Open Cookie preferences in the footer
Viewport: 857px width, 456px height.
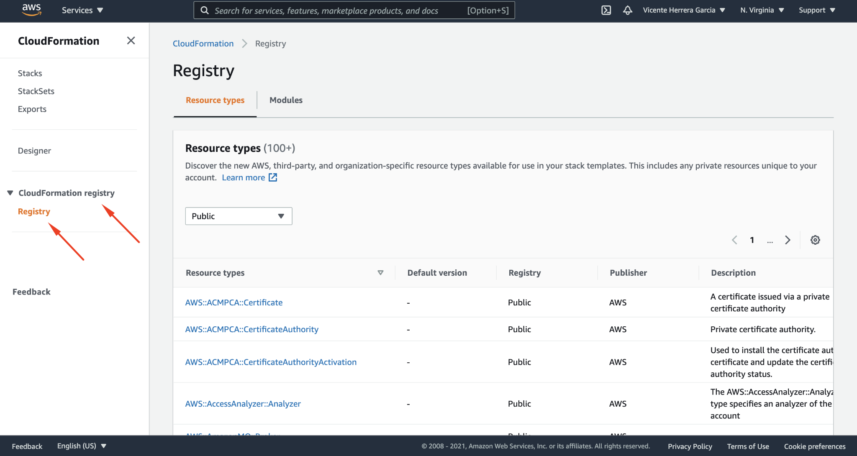pos(815,446)
